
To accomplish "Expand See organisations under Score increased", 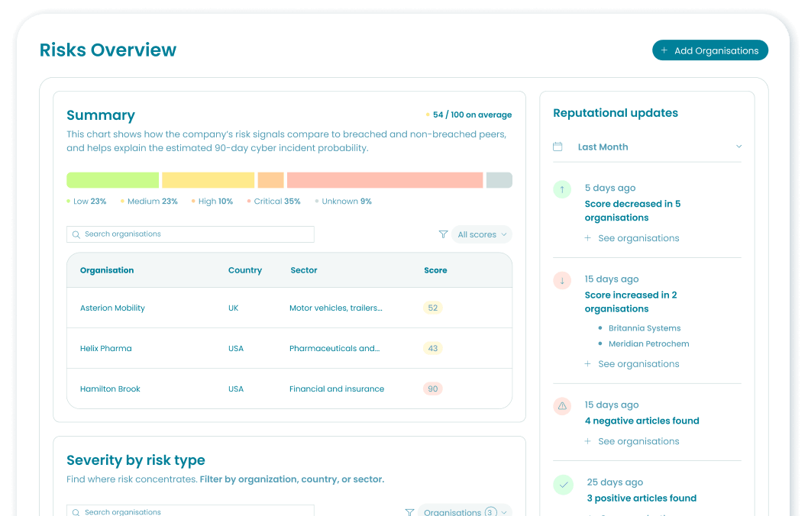I will pos(632,364).
